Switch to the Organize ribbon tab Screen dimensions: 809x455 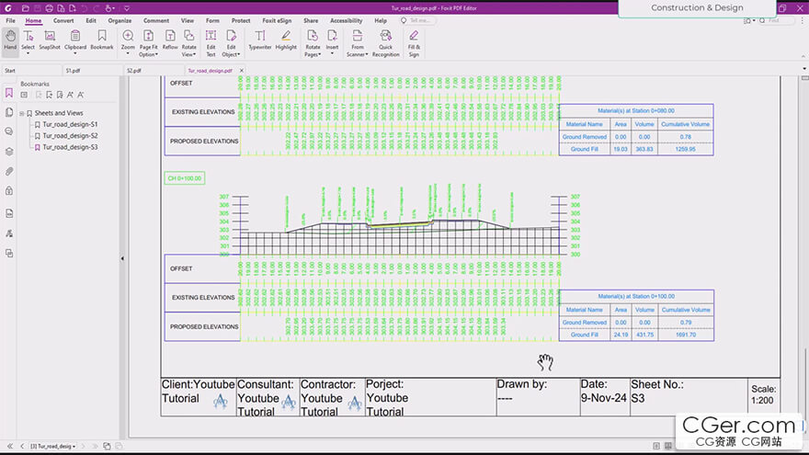click(120, 20)
